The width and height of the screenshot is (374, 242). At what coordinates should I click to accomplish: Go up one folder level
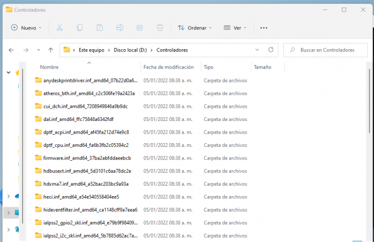coord(51,50)
